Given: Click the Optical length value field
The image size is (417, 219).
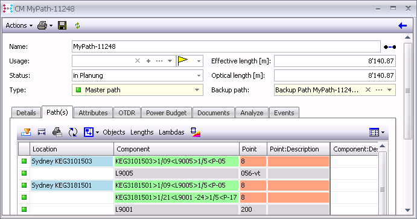Looking at the screenshot, I should coord(335,75).
